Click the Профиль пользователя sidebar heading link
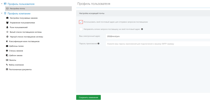Viewport: 210px width, 103px height. 21,4
